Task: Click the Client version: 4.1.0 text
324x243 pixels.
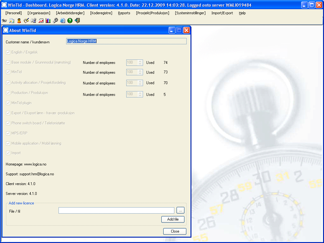Action: click(21, 184)
